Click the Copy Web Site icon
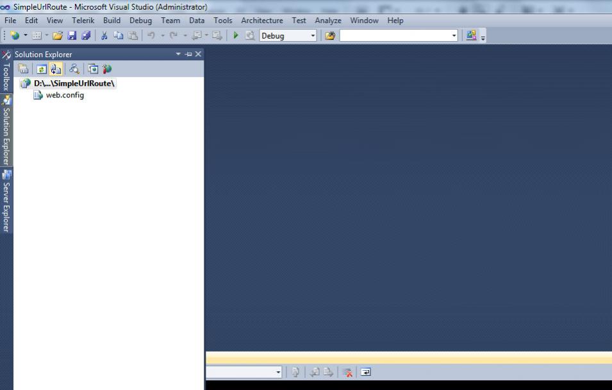The width and height of the screenshot is (612, 390). coord(92,69)
